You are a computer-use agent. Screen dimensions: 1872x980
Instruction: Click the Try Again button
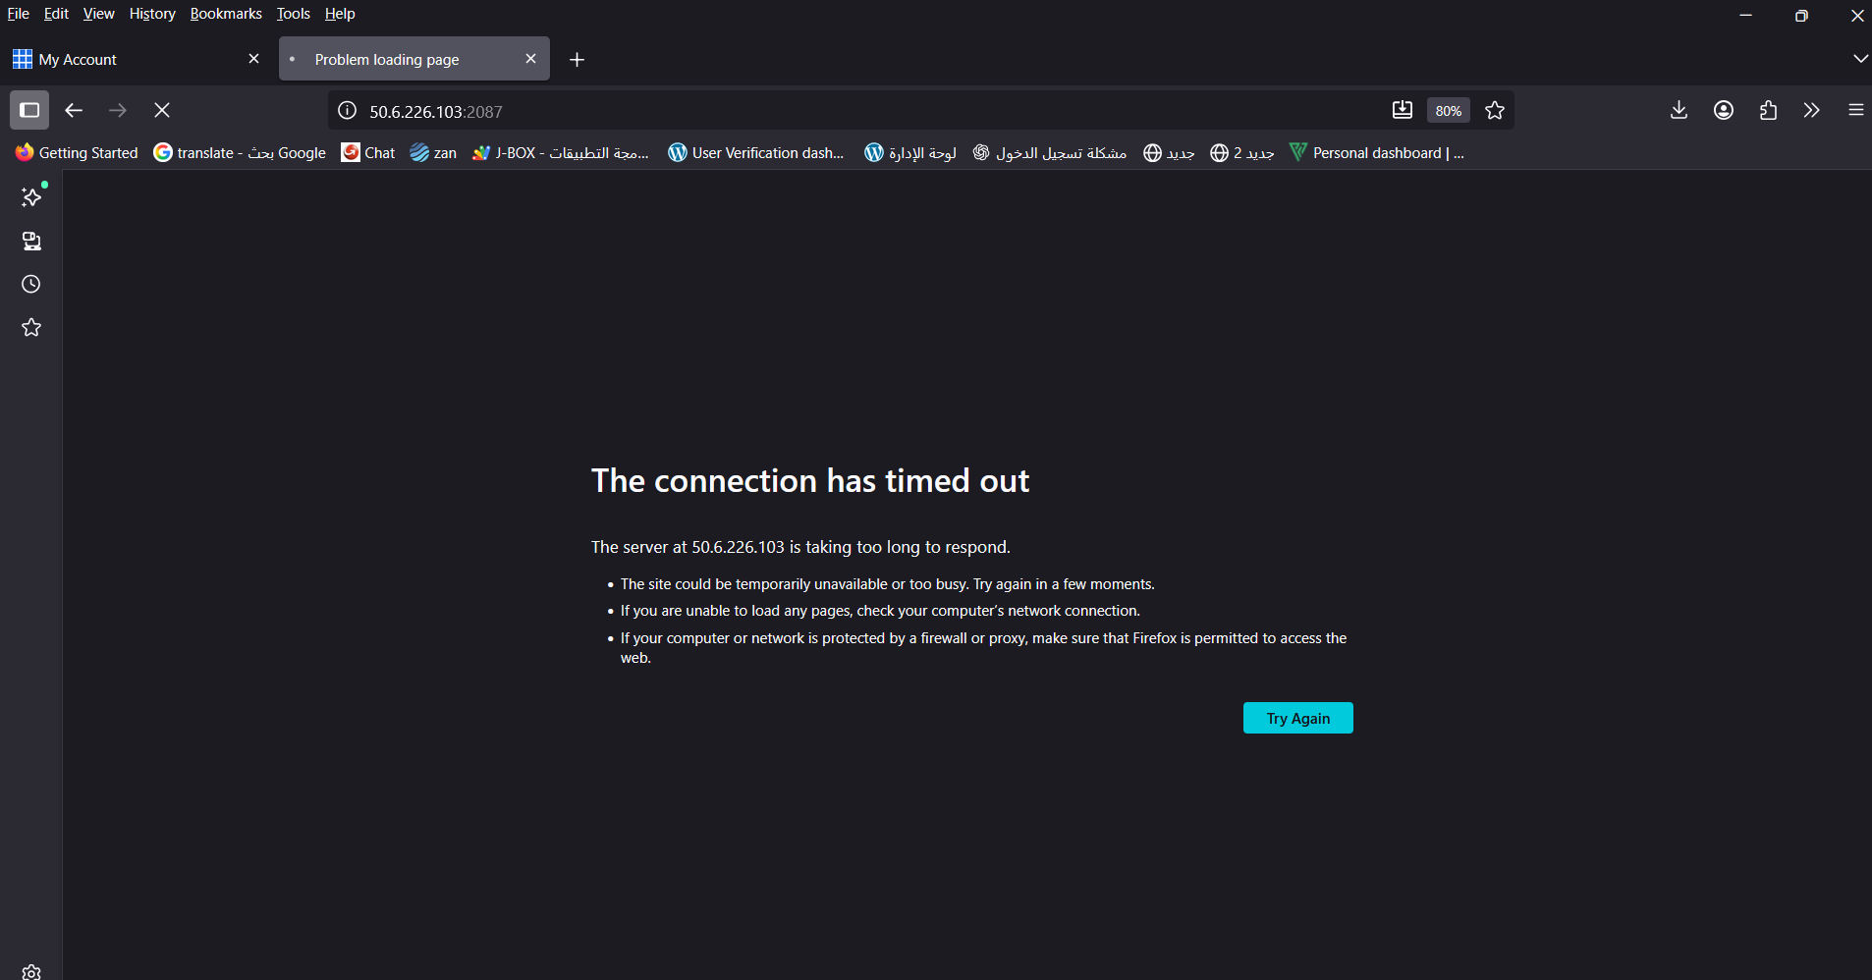[x=1297, y=718]
